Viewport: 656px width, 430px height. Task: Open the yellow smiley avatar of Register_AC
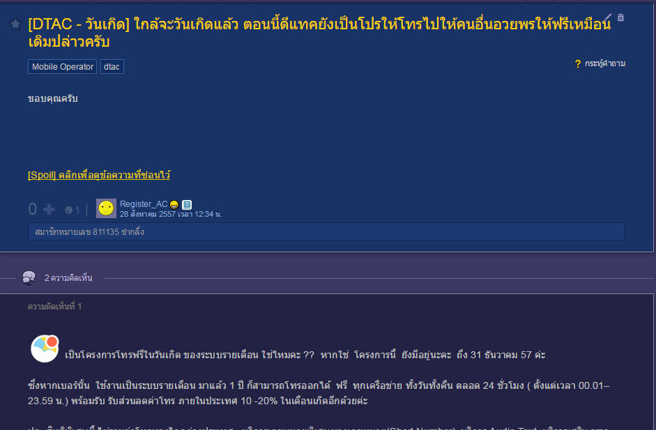pyautogui.click(x=106, y=208)
